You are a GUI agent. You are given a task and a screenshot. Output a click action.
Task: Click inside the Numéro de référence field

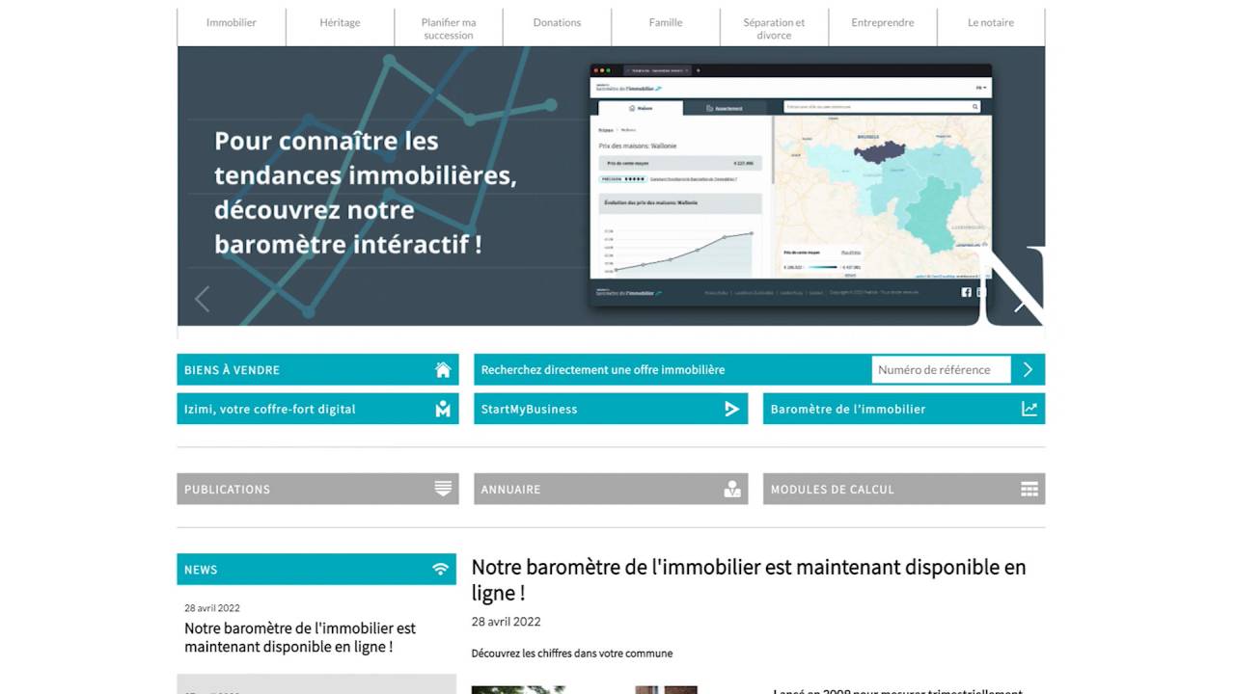click(941, 369)
